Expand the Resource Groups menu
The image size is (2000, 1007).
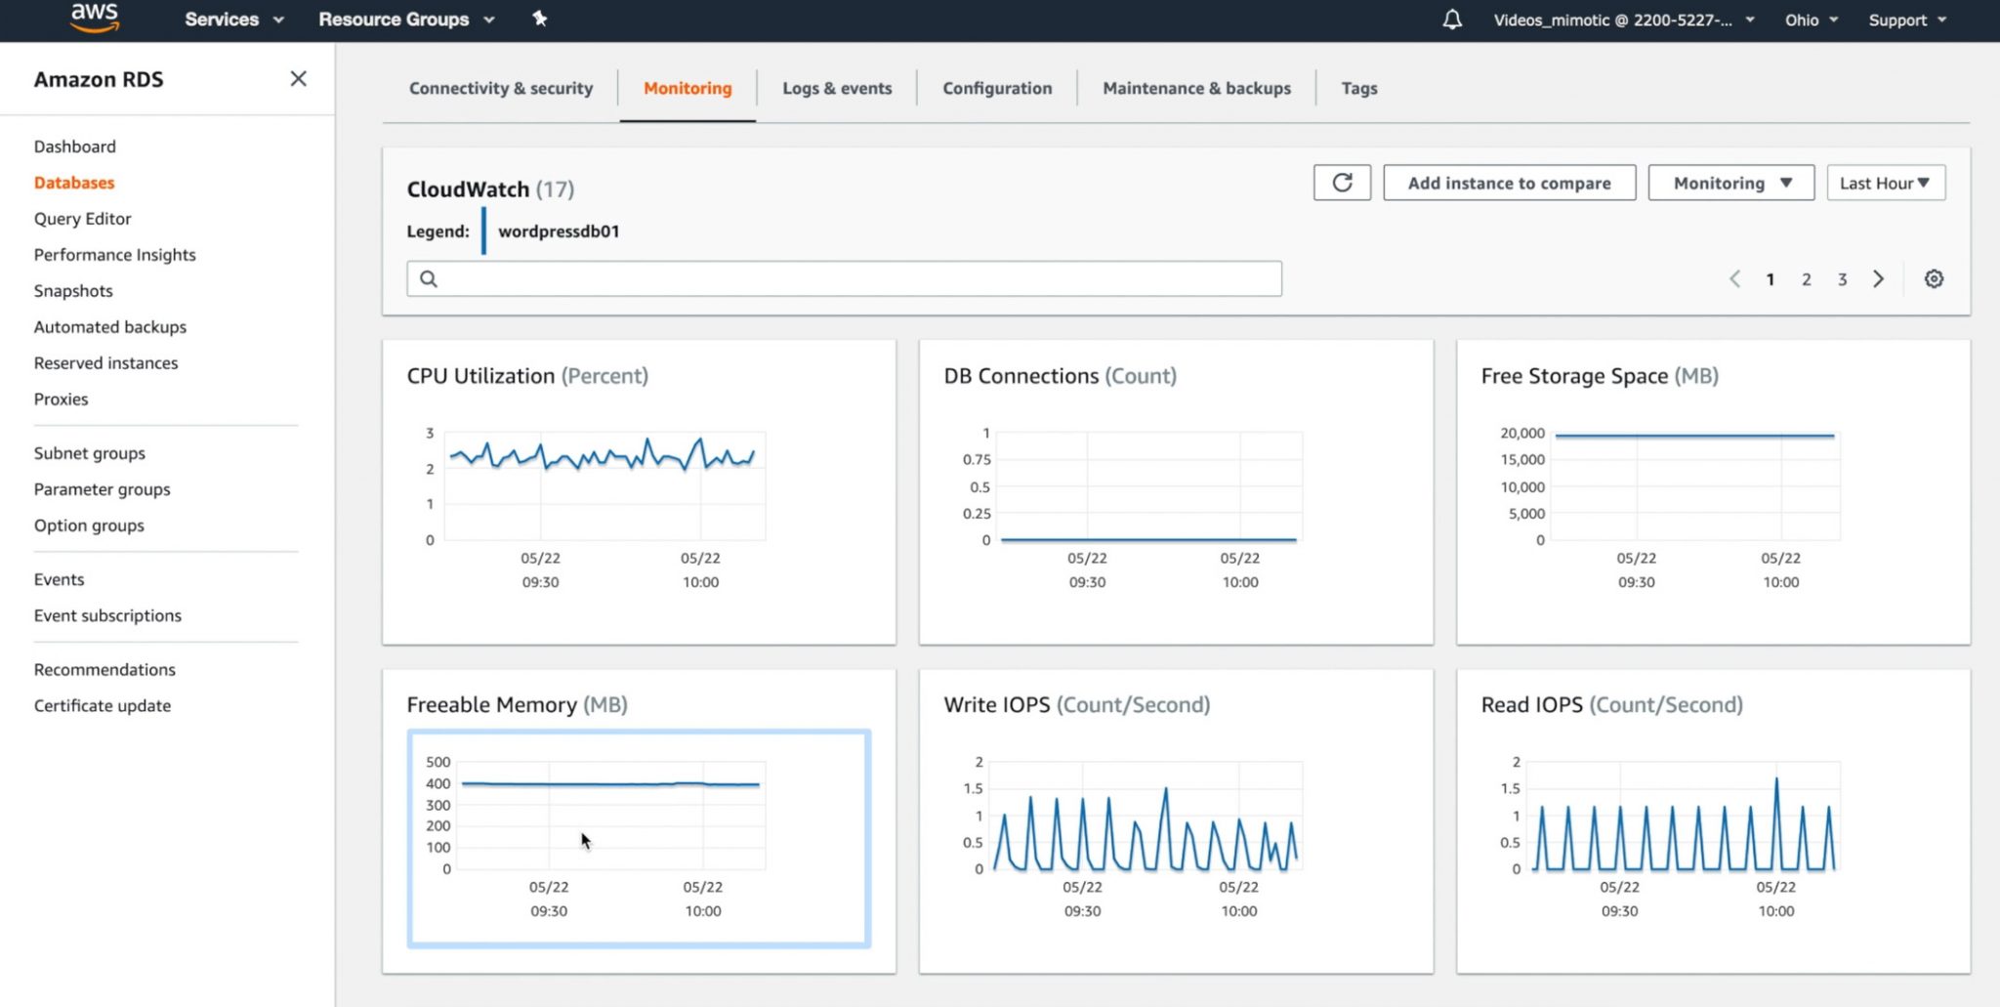[x=406, y=20]
